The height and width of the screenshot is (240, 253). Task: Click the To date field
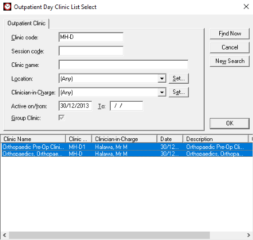click(x=126, y=106)
